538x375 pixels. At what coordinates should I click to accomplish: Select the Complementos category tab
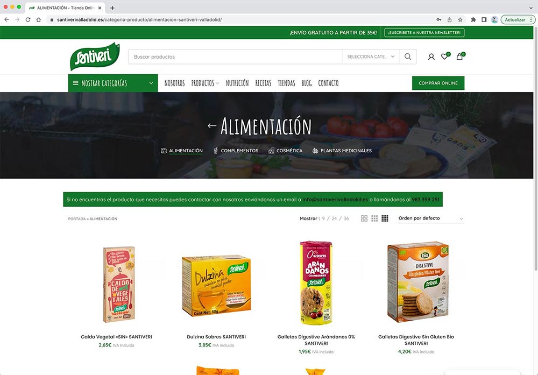point(236,151)
